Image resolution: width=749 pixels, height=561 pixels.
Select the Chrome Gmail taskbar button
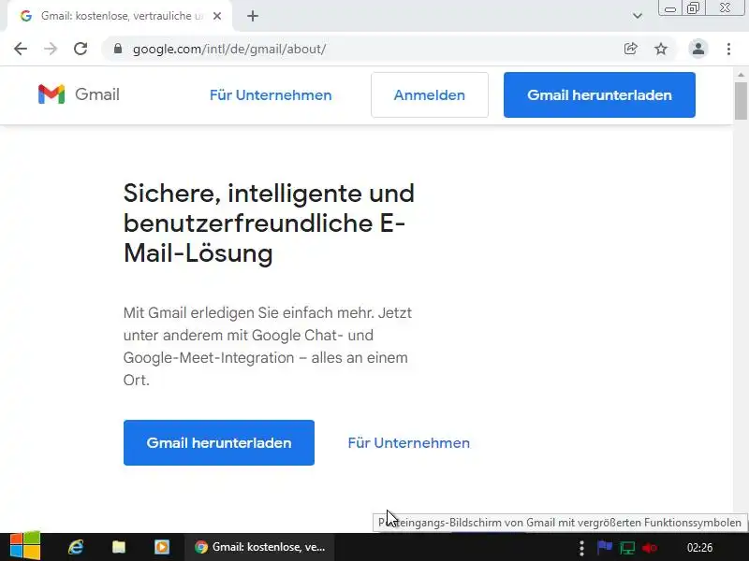(260, 547)
